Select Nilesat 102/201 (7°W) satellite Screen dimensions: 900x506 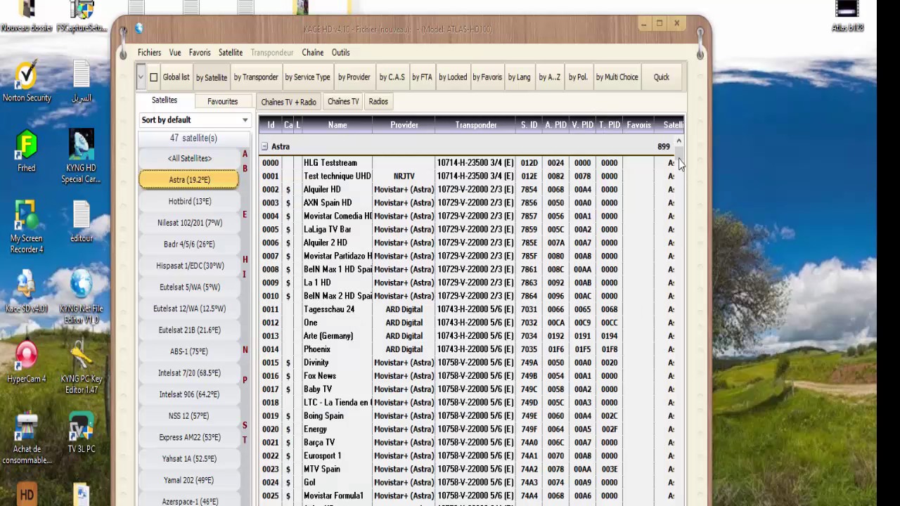click(189, 223)
